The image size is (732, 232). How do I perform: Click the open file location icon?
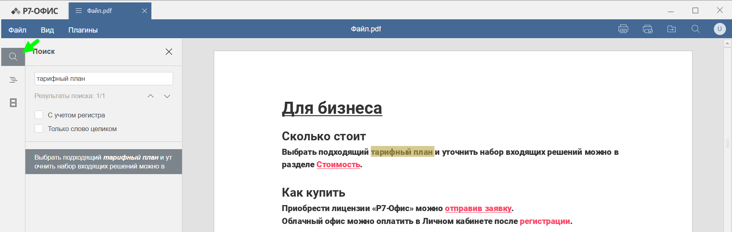(x=671, y=29)
